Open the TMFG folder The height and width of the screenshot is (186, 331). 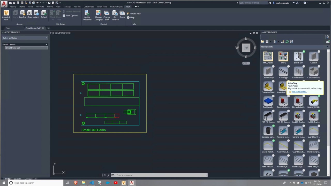pos(283,58)
